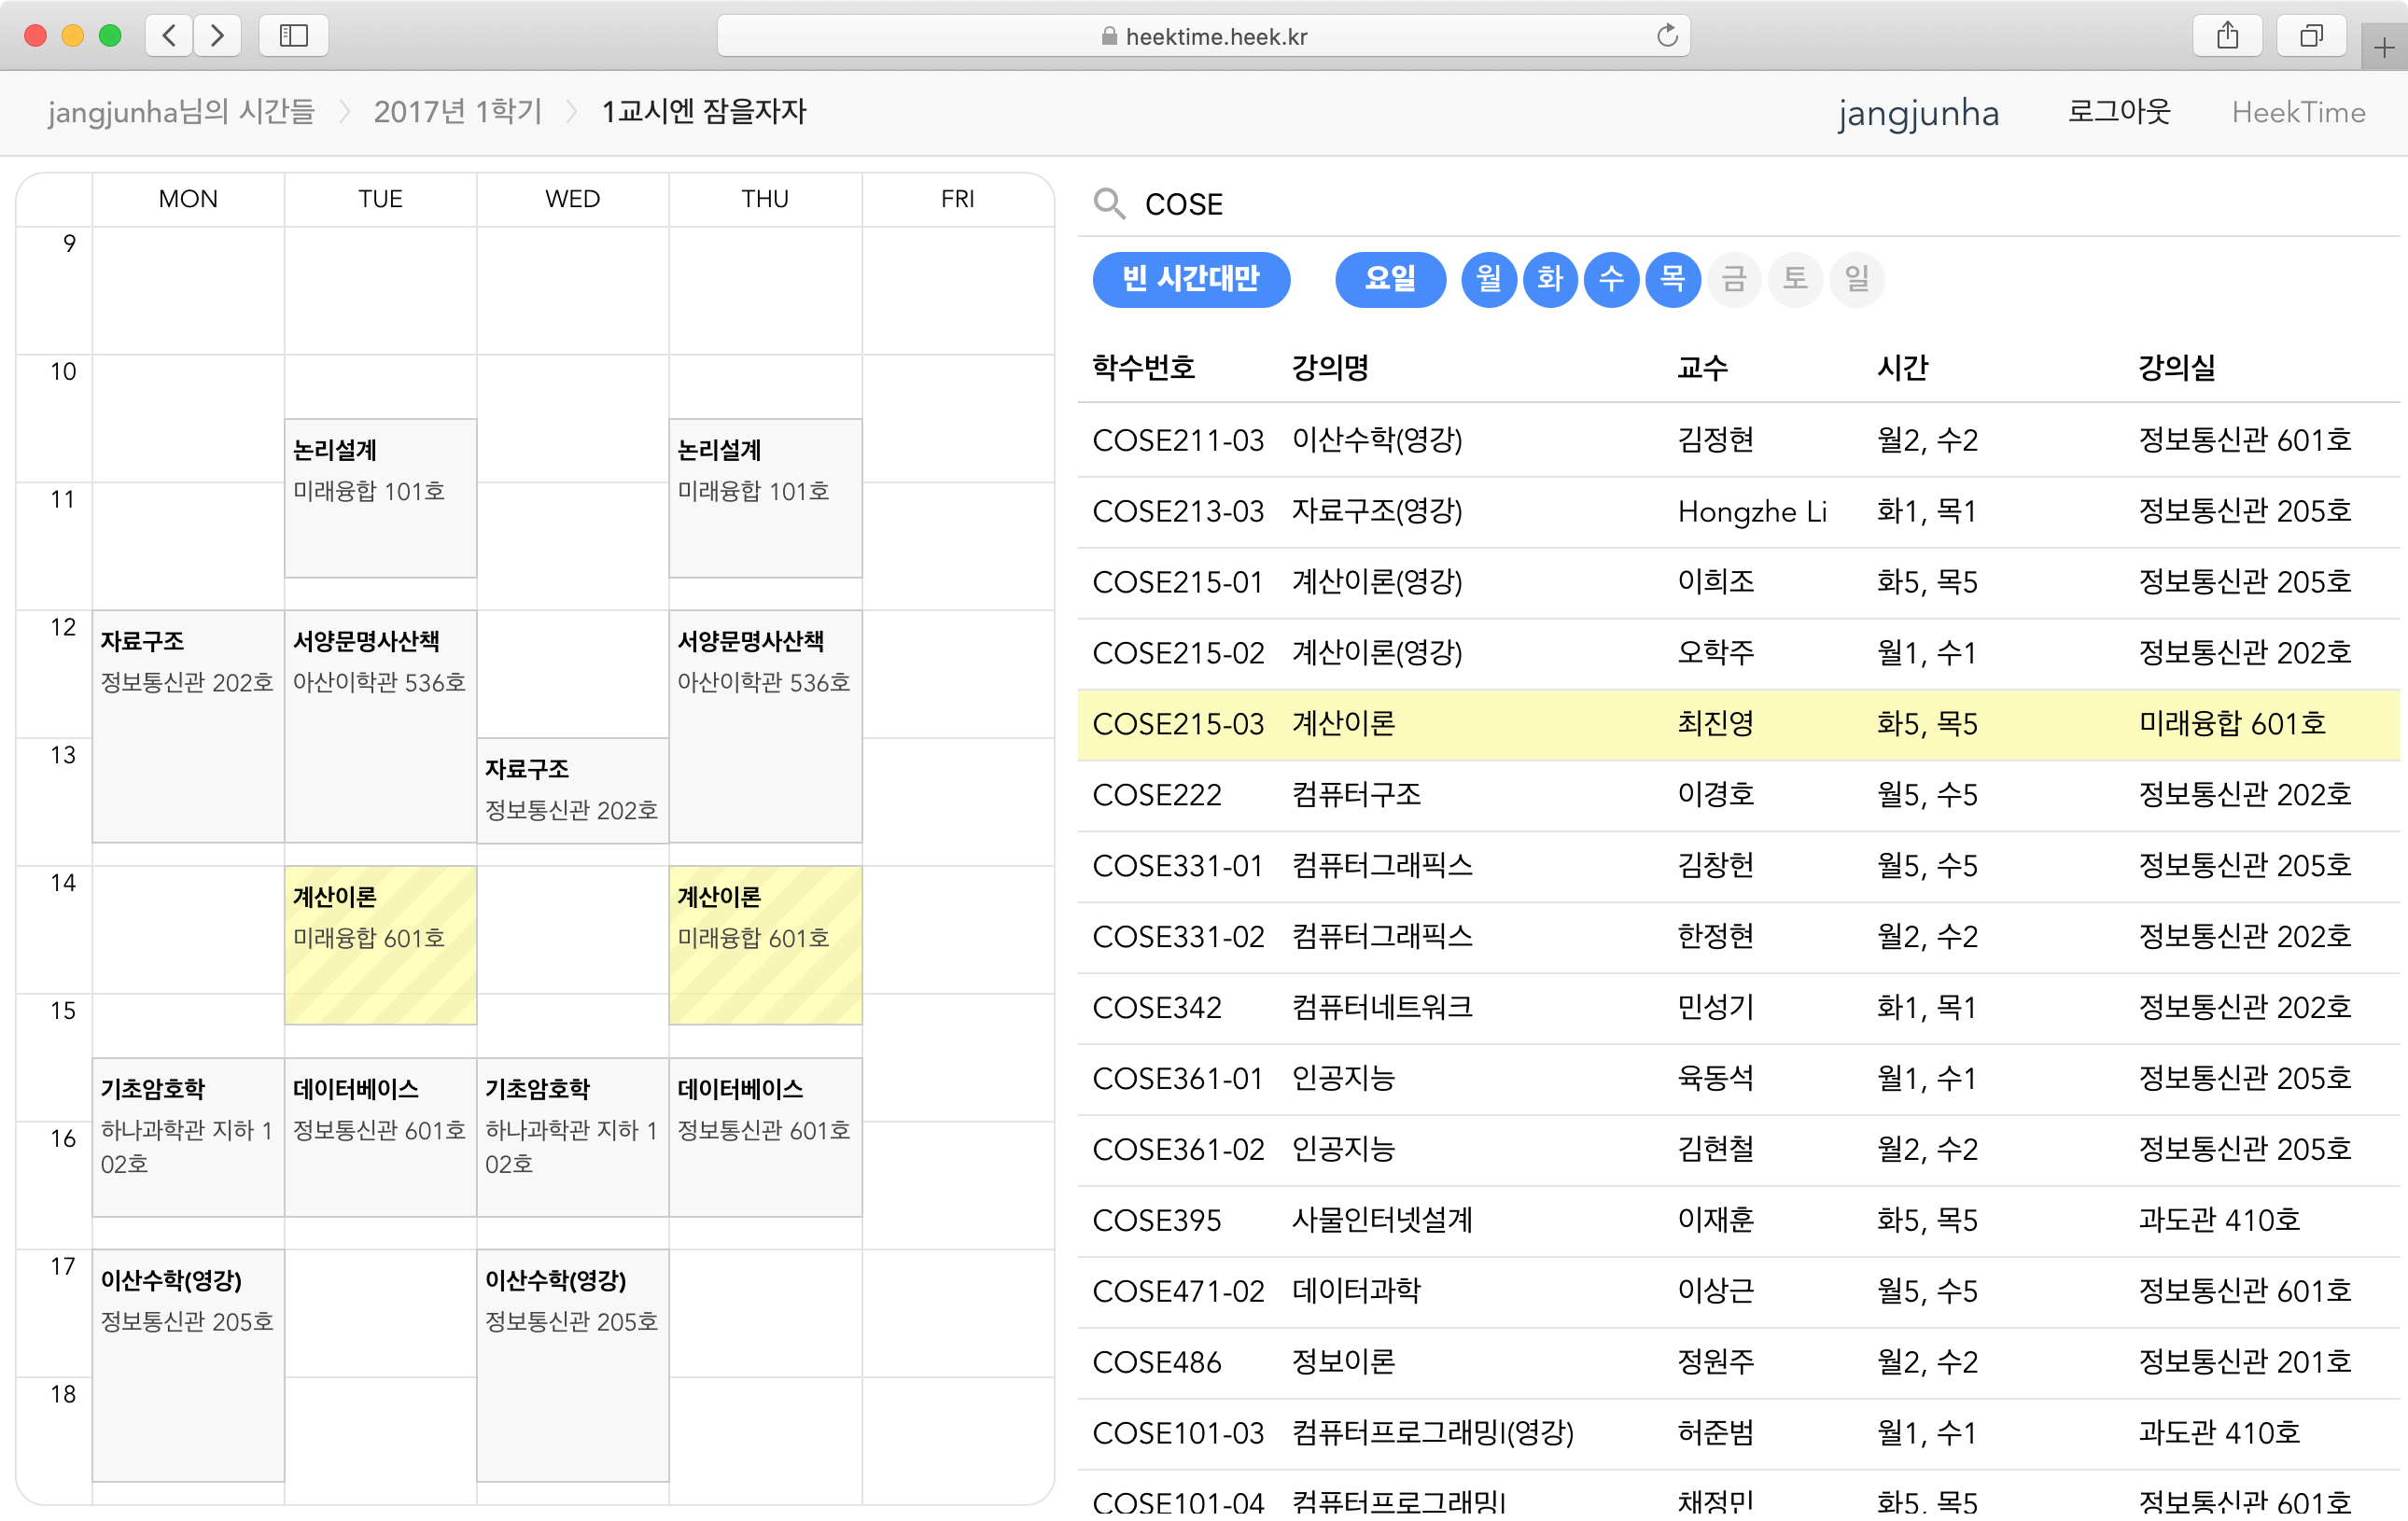This screenshot has width=2408, height=1521.
Task: Select the COSE213-03 자료구조(영강) row
Action: click(1738, 511)
